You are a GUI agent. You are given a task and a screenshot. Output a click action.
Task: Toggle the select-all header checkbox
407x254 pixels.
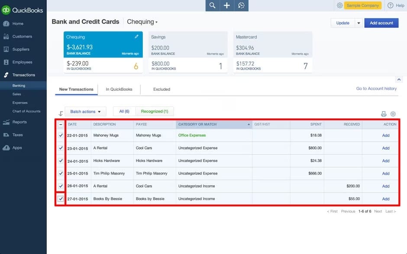(x=61, y=124)
